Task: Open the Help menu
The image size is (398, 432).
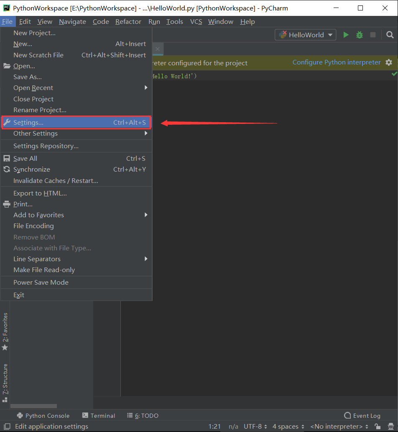Action: pyautogui.click(x=247, y=21)
